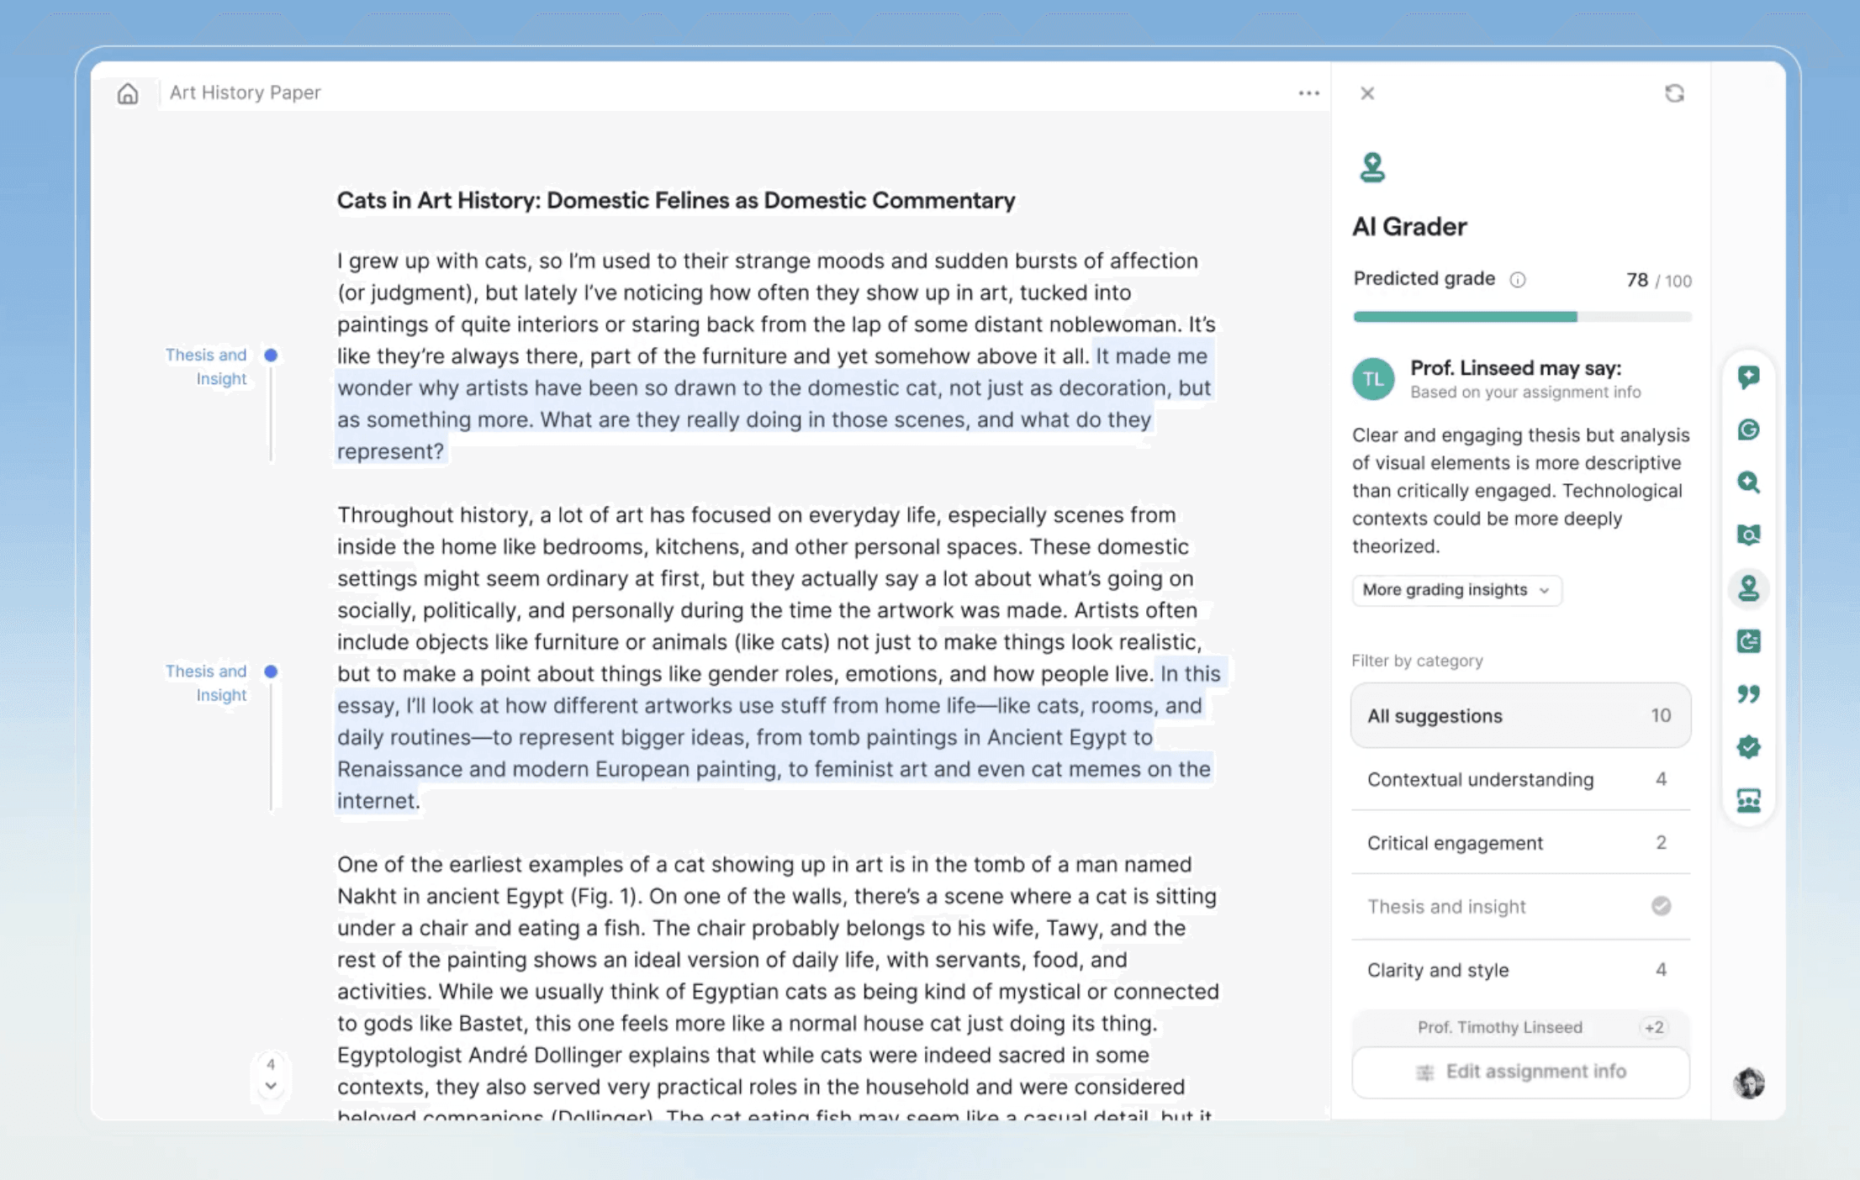Select the badge-check plagiarism icon
The height and width of the screenshot is (1180, 1860).
[x=1749, y=747]
